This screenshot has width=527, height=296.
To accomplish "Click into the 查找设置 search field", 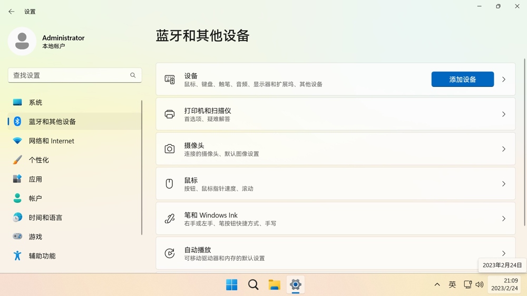I will [x=69, y=75].
